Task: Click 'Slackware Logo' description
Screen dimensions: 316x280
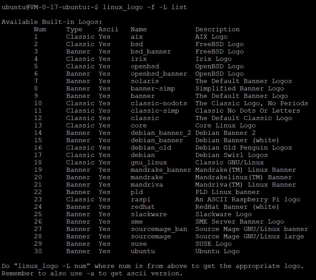Action: [224, 214]
